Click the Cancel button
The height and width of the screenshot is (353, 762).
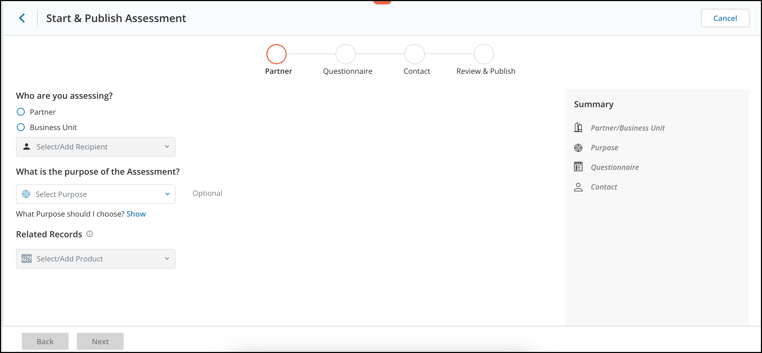point(725,18)
